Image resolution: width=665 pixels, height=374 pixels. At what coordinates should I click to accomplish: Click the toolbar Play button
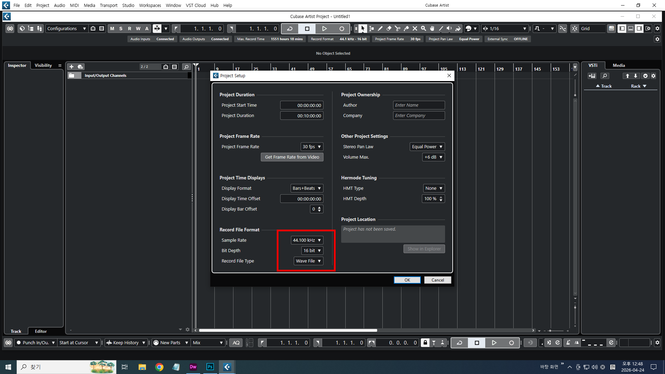click(x=325, y=28)
